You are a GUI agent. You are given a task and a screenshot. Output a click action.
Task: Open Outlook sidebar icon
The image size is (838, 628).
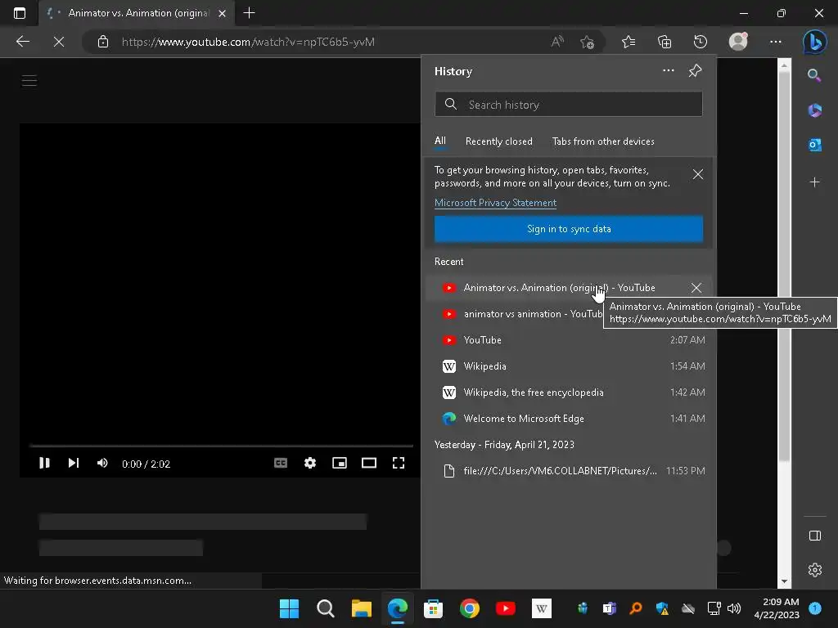814,145
